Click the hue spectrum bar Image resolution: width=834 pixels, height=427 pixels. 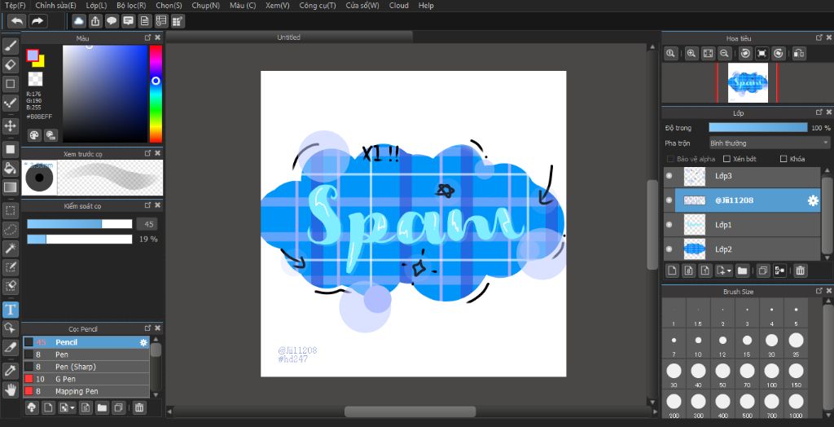156,94
